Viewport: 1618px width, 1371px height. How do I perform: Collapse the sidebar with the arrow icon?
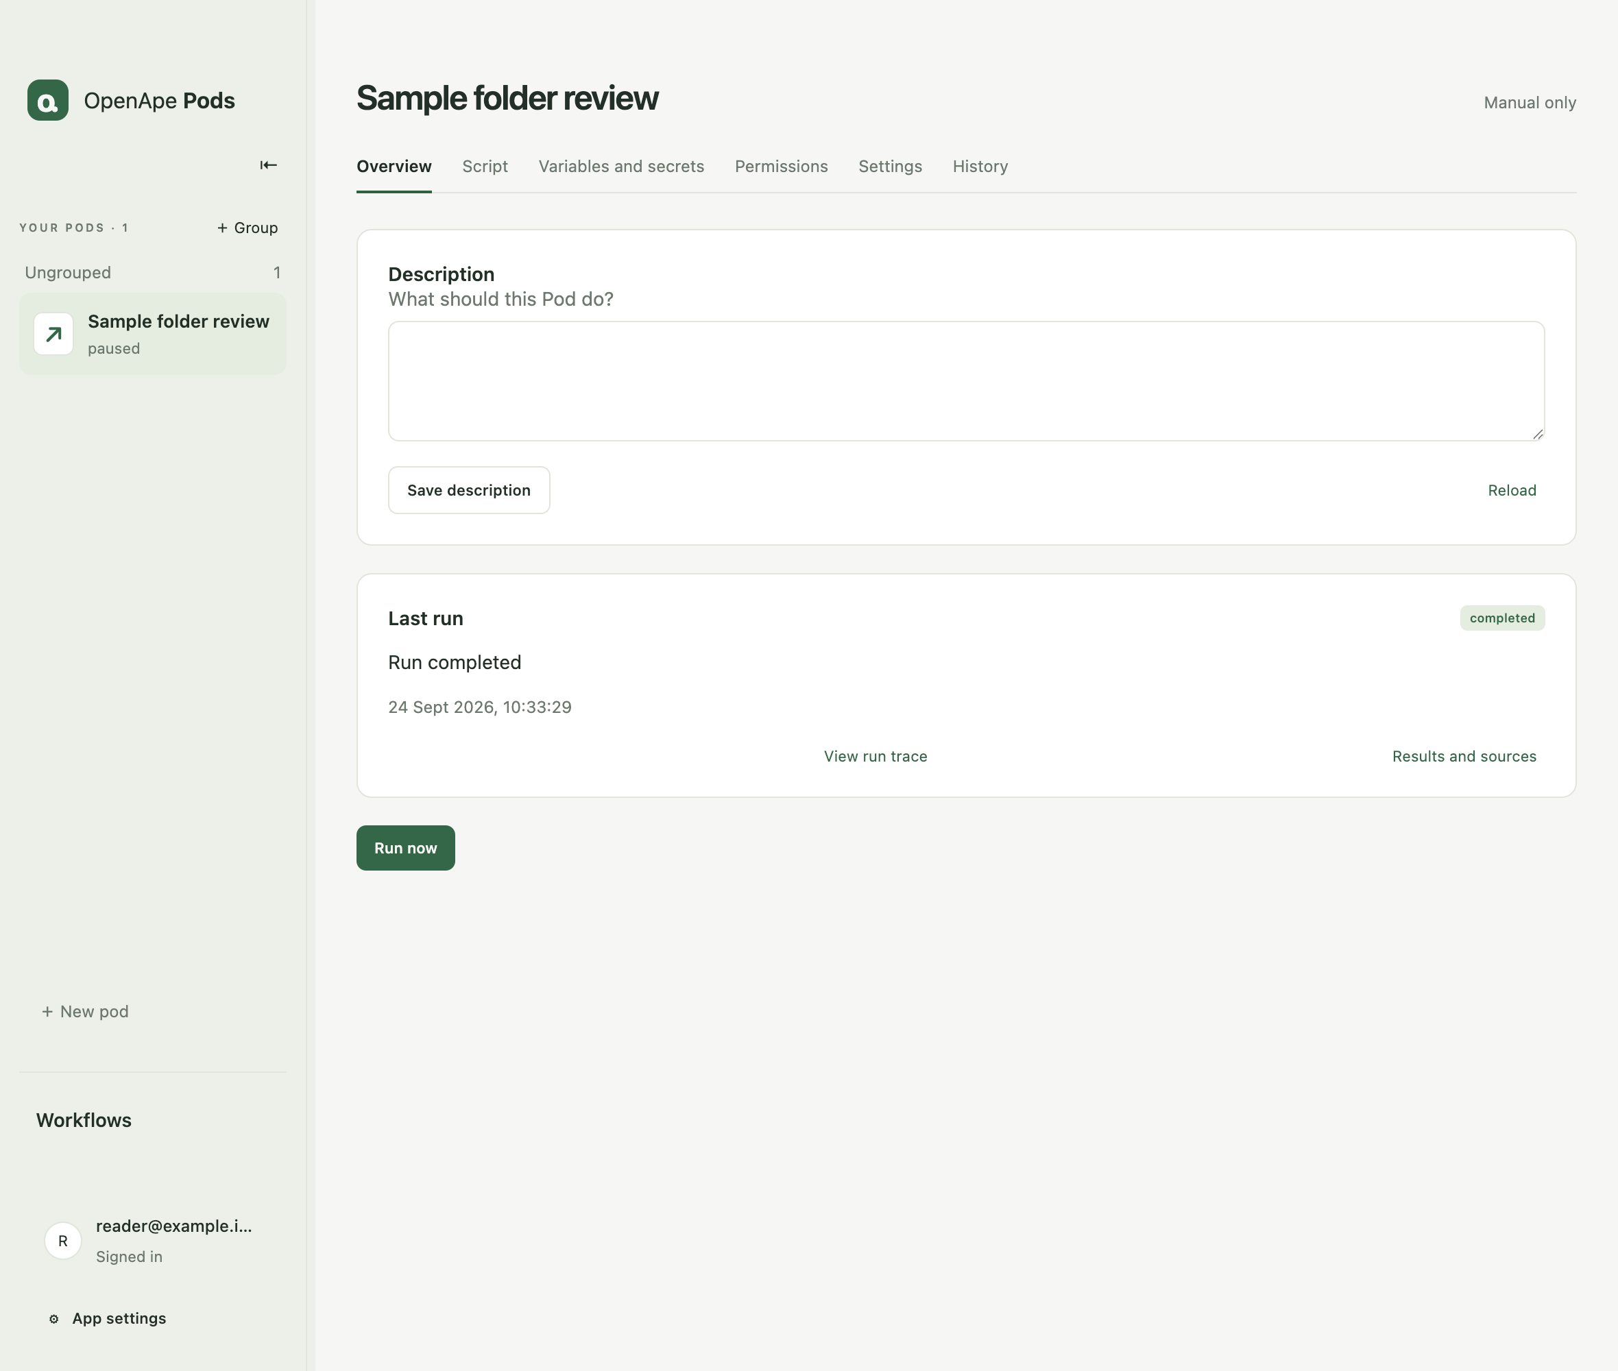tap(268, 165)
